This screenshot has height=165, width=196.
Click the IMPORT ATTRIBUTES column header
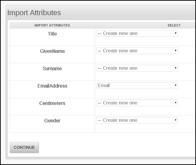coord(52,25)
